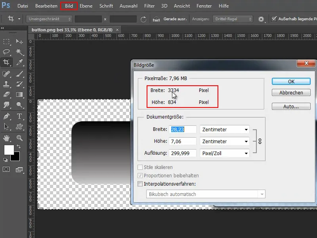This screenshot has height=238, width=317.
Task: Open document width unit Zentimeter dropdown
Action: 224,129
